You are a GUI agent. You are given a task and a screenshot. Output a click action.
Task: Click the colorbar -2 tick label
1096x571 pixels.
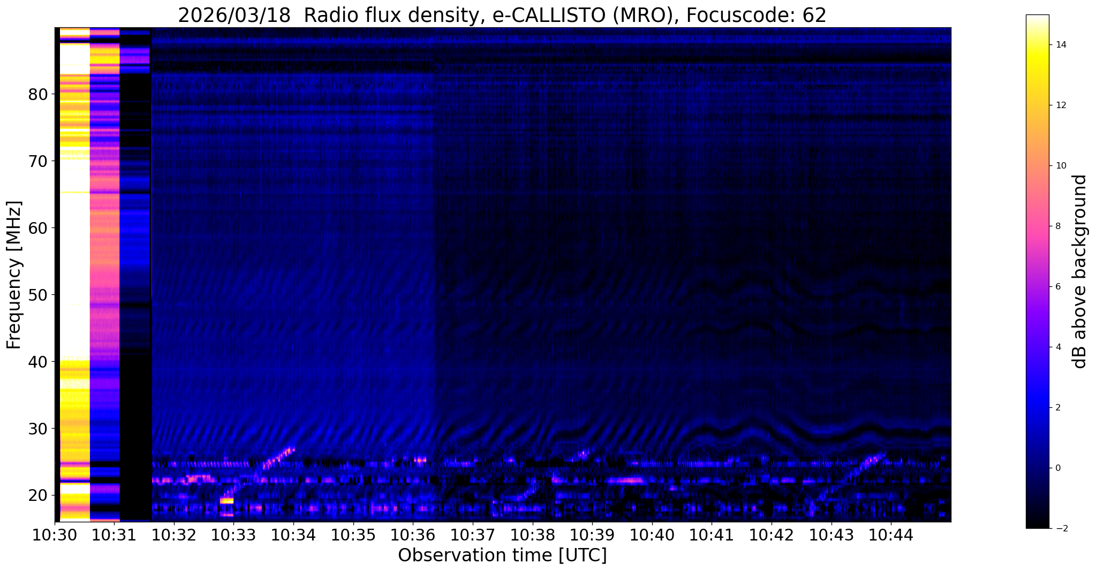coord(1059,529)
